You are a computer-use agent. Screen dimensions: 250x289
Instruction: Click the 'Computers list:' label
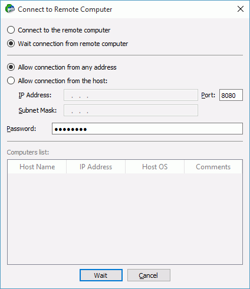pos(28,152)
